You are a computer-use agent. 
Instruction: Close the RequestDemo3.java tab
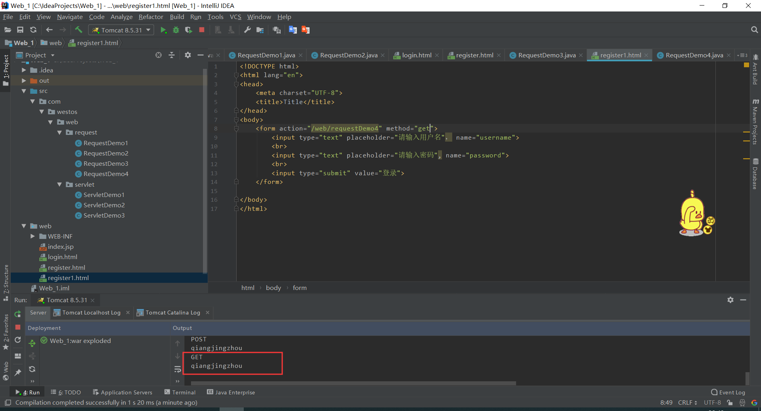pyautogui.click(x=581, y=55)
